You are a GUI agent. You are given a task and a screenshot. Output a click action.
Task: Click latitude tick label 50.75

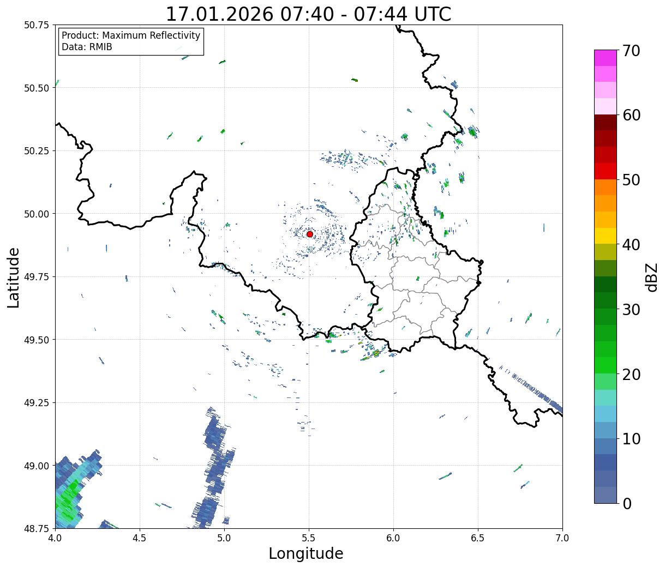37,25
